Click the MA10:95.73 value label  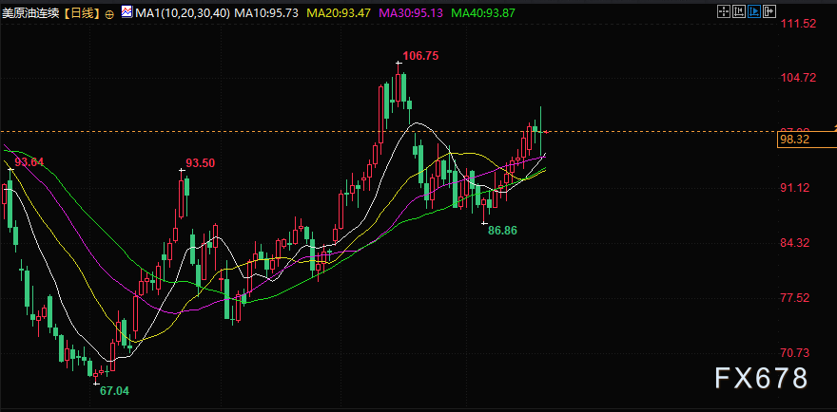[x=266, y=12]
